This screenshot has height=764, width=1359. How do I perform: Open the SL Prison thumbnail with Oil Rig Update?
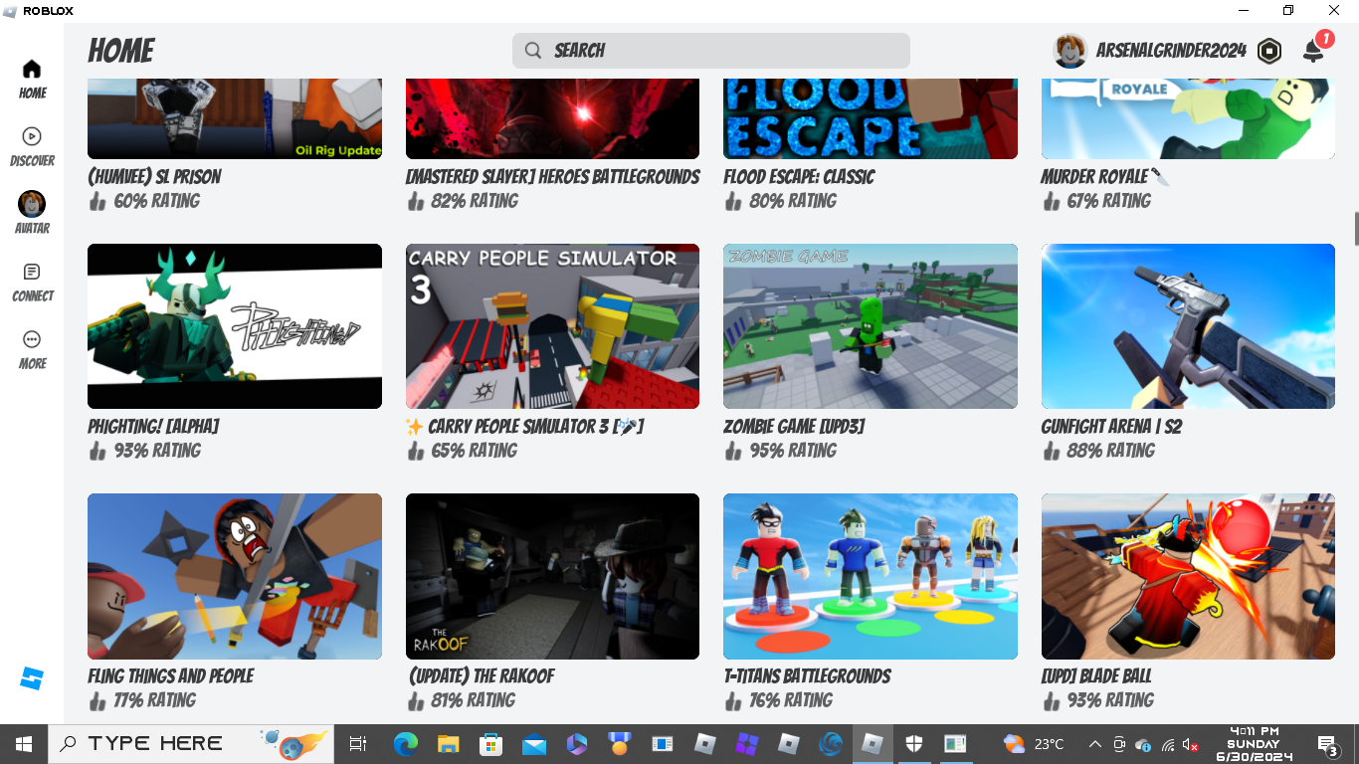235,118
